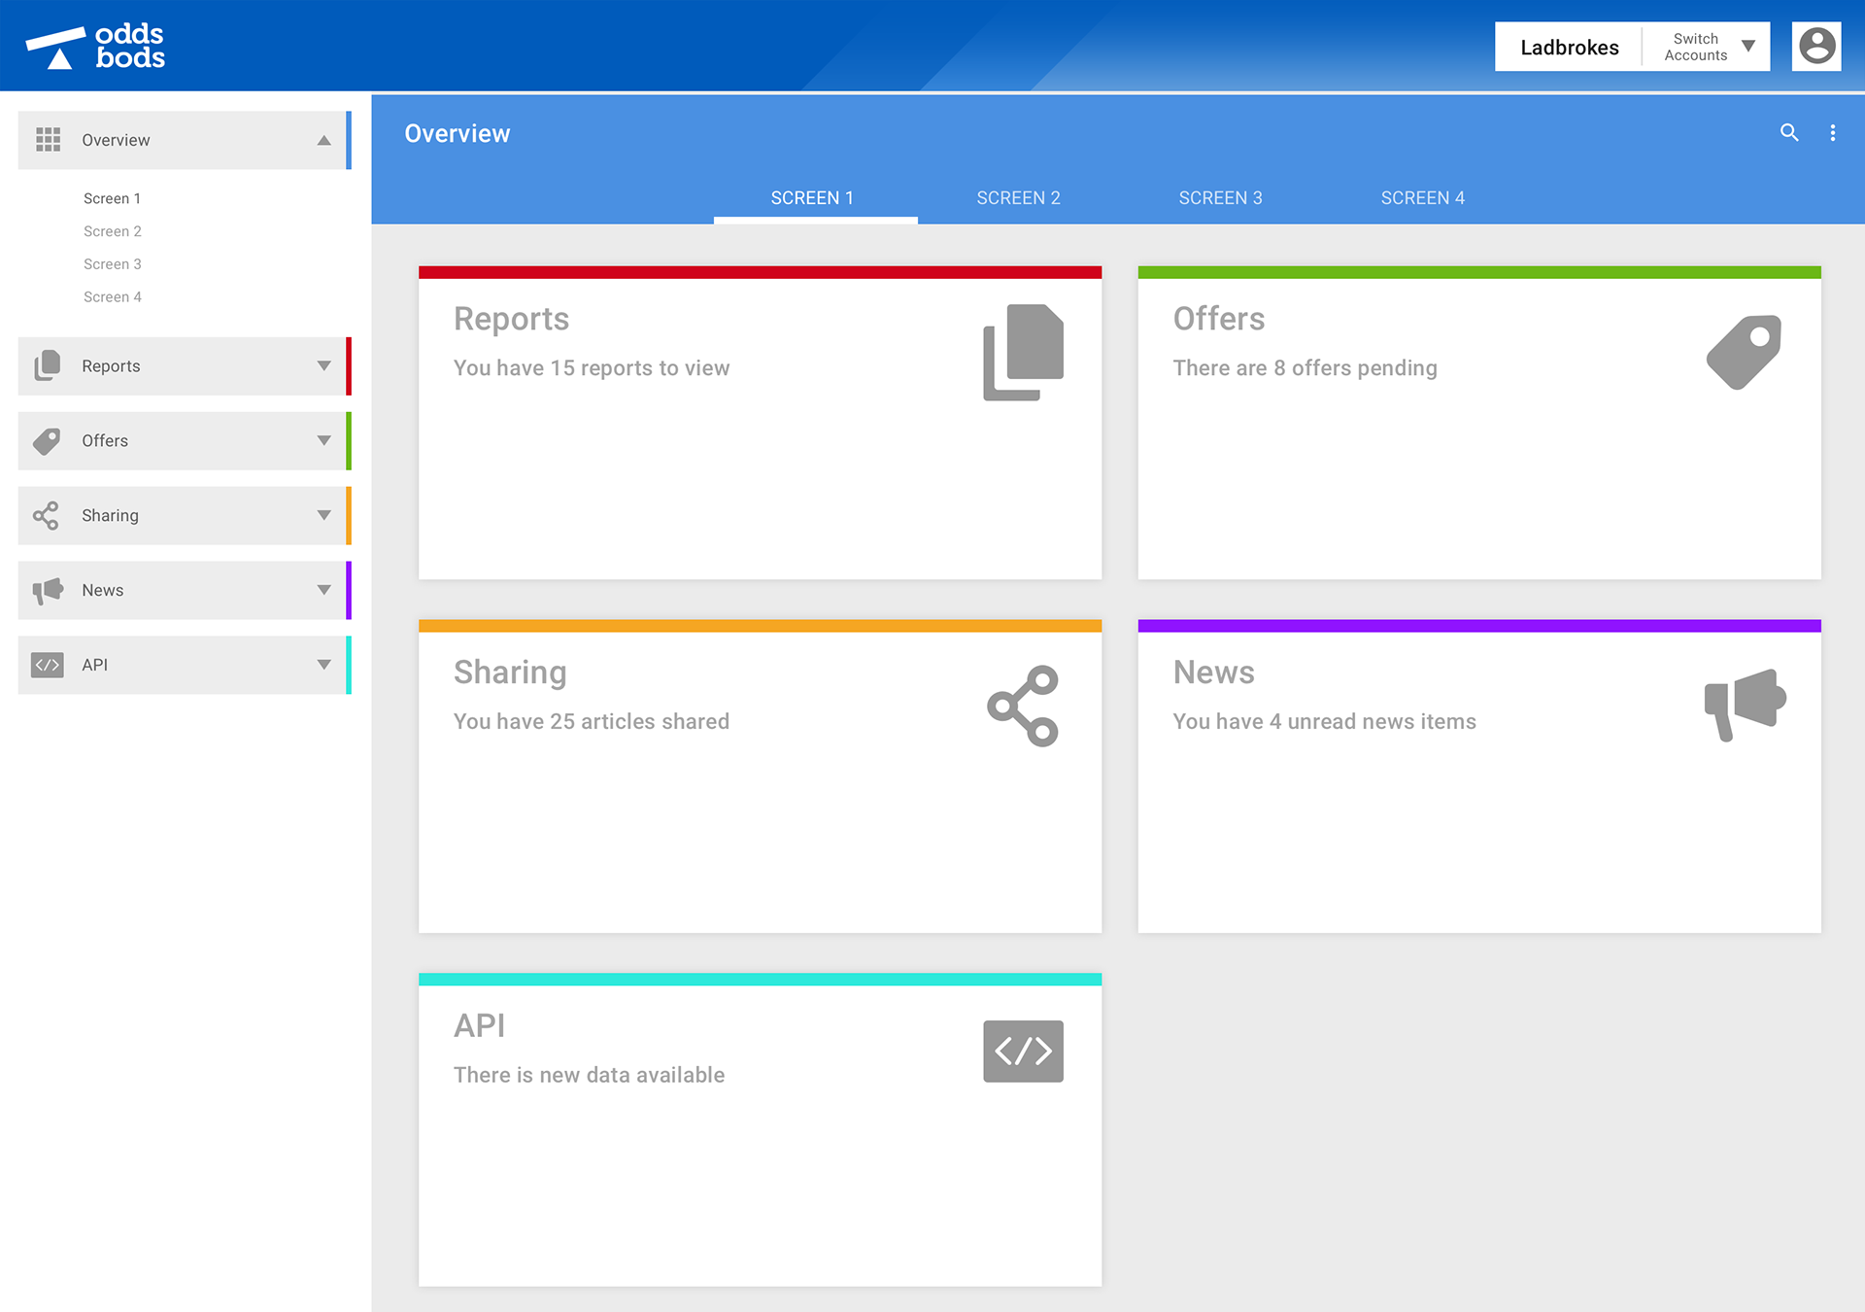Image resolution: width=1865 pixels, height=1312 pixels.
Task: Open the News card with unread items
Action: click(x=1478, y=777)
